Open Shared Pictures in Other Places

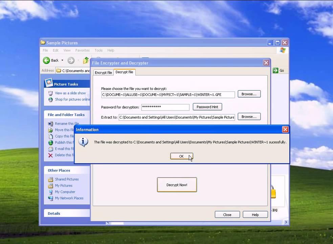[67, 179]
